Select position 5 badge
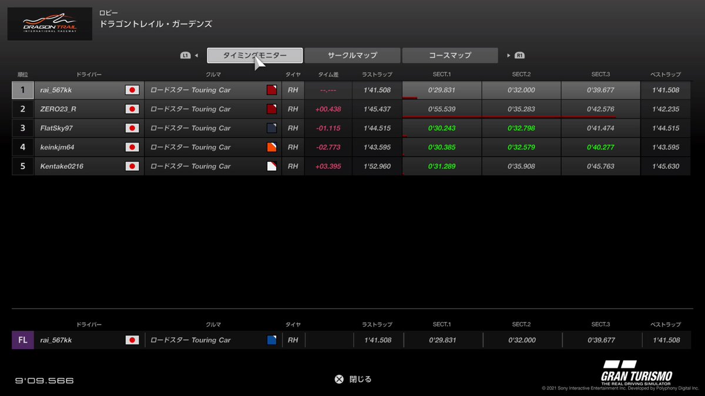Screen dimensions: 705x396 click(23, 166)
